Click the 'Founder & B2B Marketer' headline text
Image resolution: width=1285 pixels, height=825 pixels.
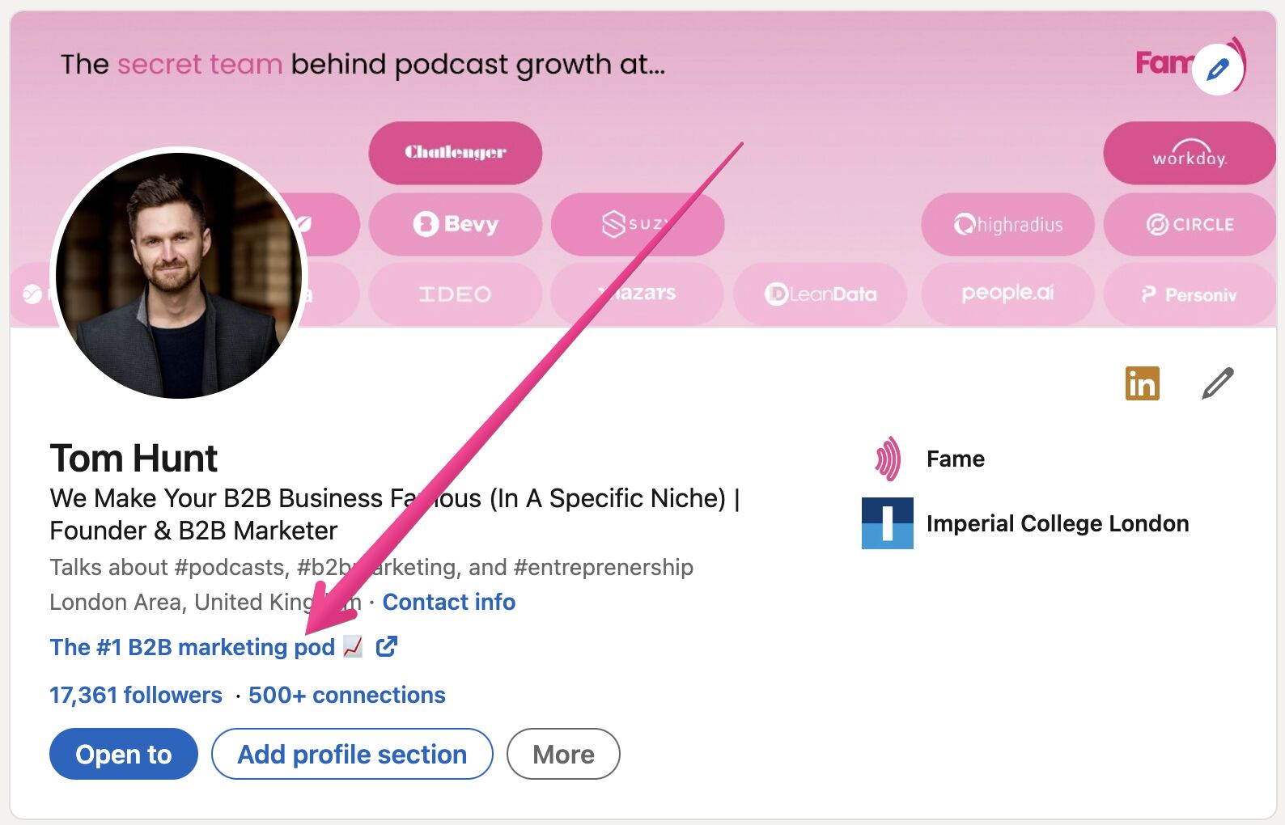(193, 531)
